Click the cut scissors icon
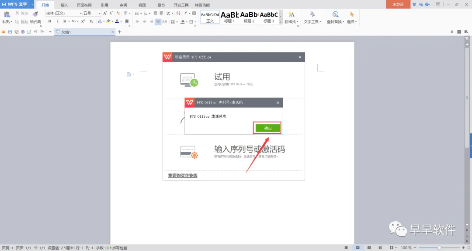The height and width of the screenshot is (251, 472). pos(17,13)
